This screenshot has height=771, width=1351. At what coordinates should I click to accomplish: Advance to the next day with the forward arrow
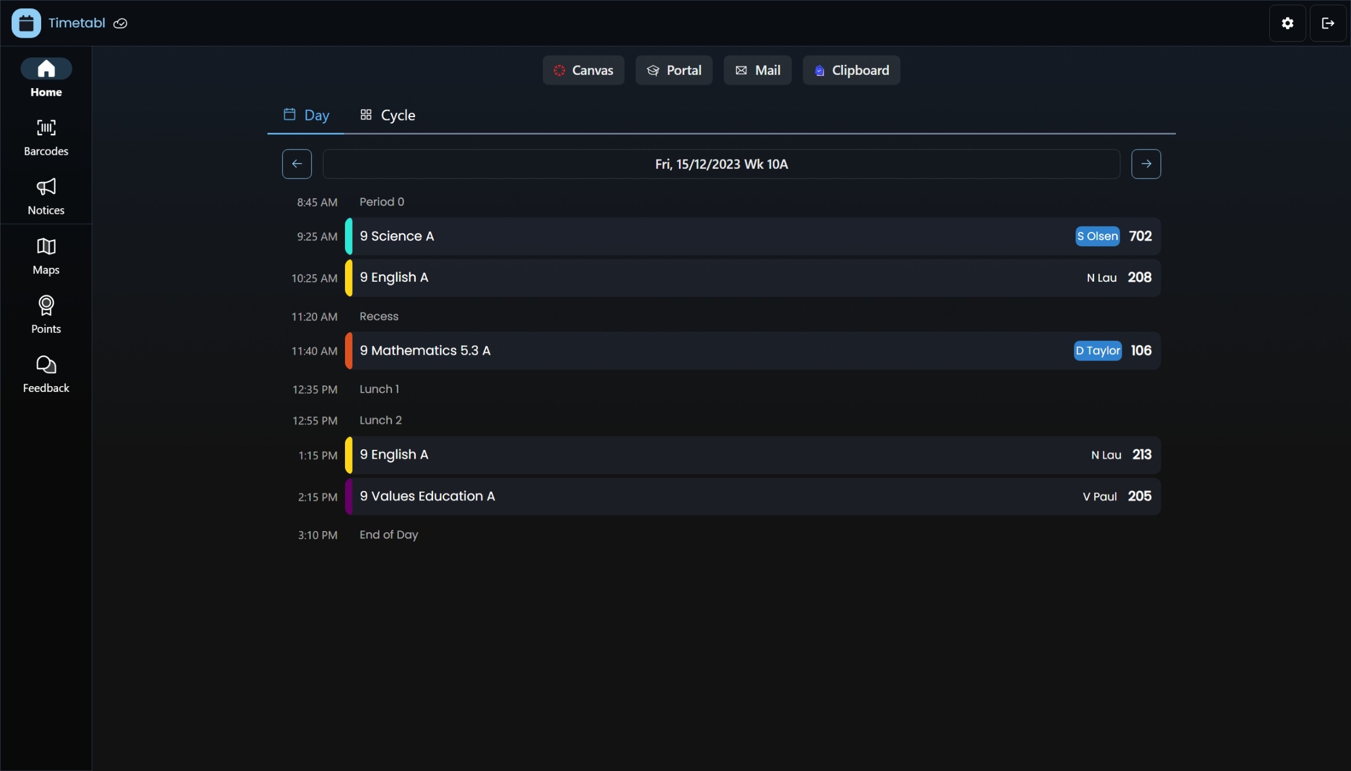1146,163
